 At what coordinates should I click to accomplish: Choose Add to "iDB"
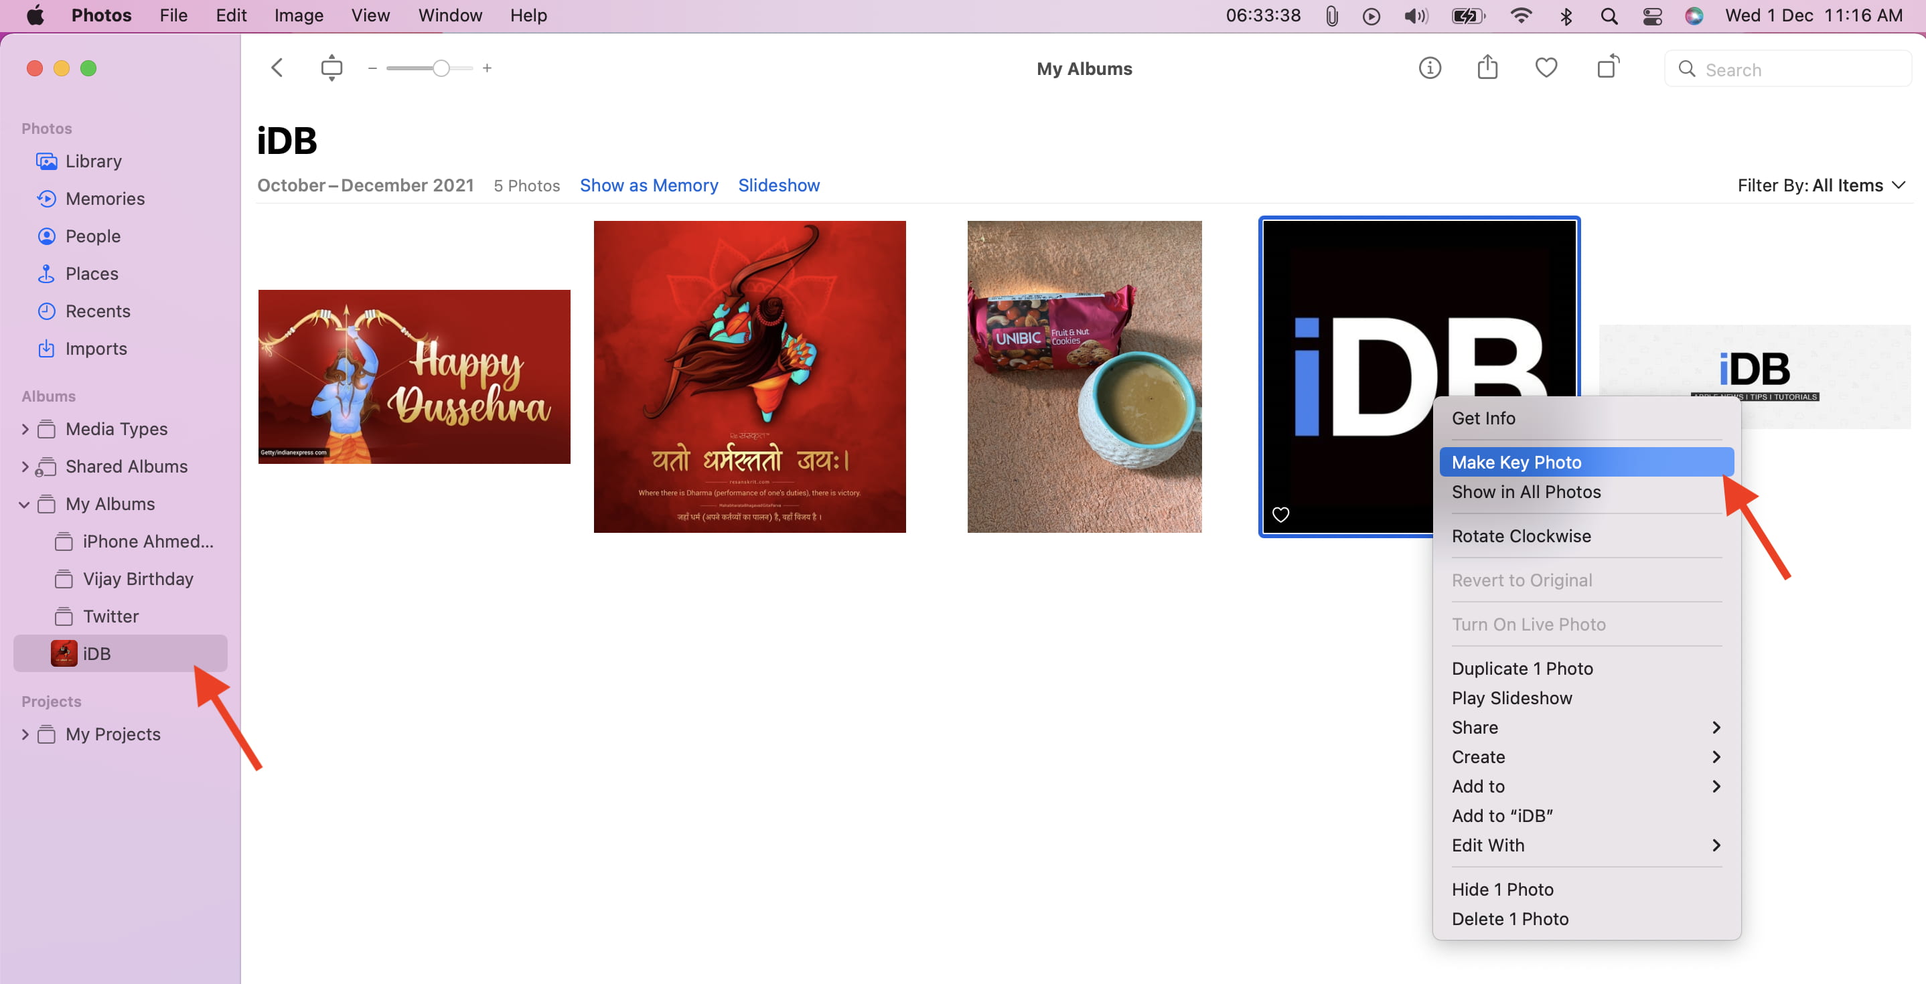1586,816
